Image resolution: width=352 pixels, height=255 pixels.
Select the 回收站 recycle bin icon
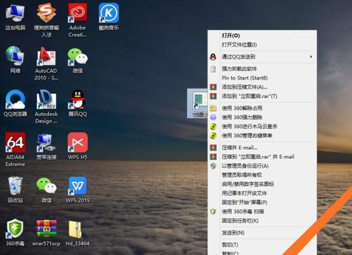(x=15, y=190)
